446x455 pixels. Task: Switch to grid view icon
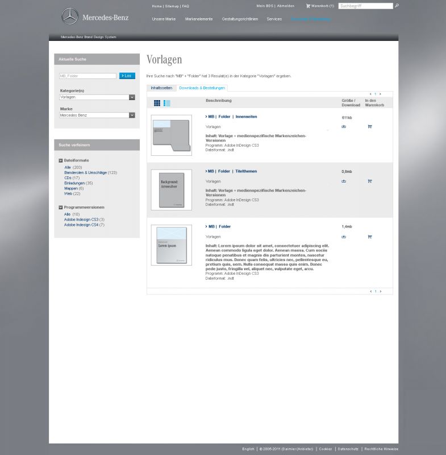(x=157, y=103)
